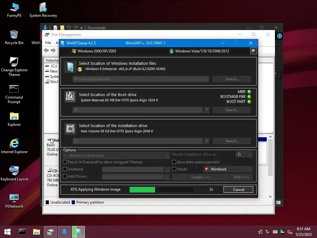The image size is (317, 238).
Task: Enable the Add Drivers checkbox
Action: pos(65,176)
